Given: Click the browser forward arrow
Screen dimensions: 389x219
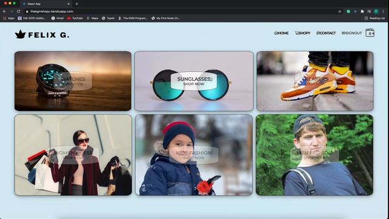Looking at the screenshot, I should (x=12, y=12).
